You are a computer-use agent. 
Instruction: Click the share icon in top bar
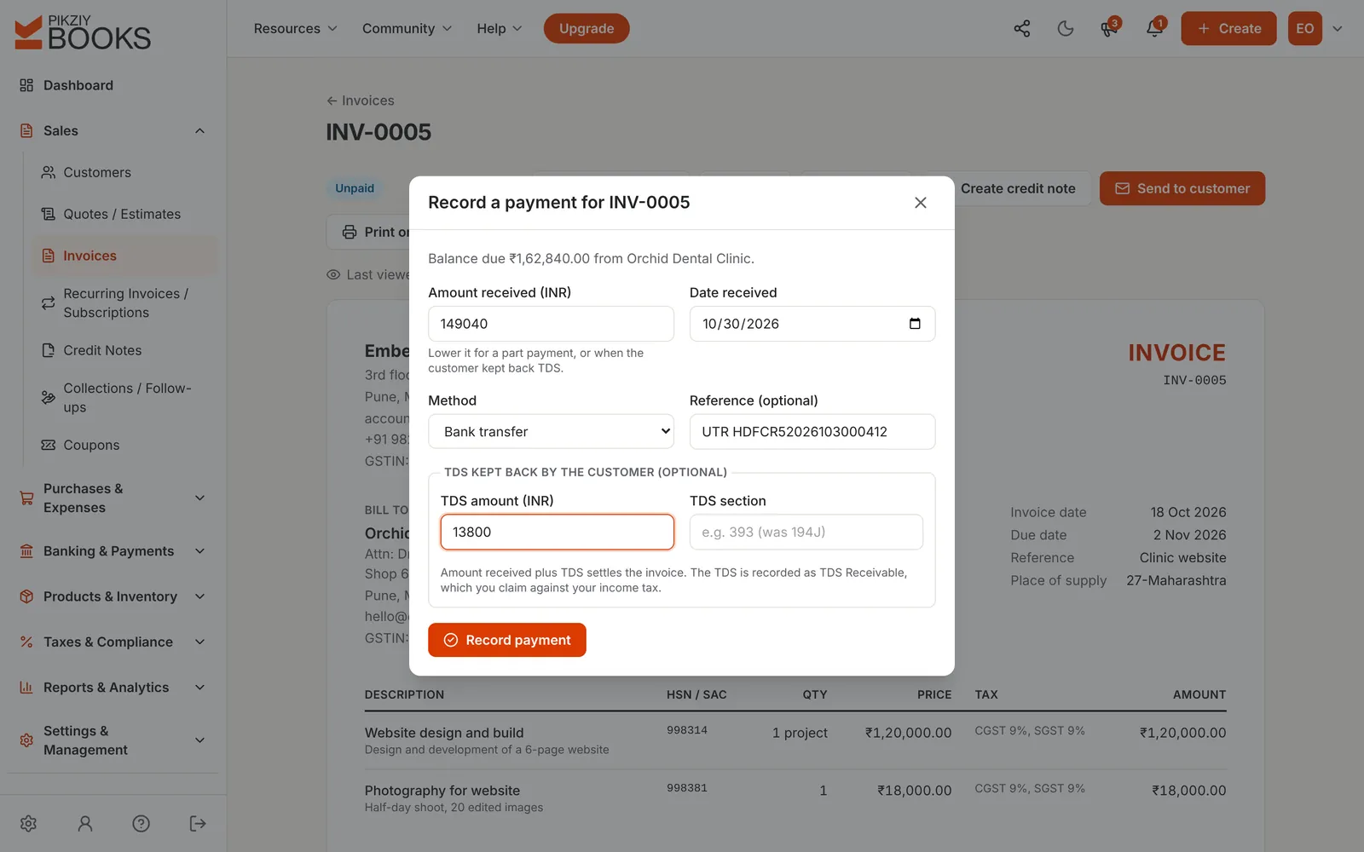coord(1021,28)
